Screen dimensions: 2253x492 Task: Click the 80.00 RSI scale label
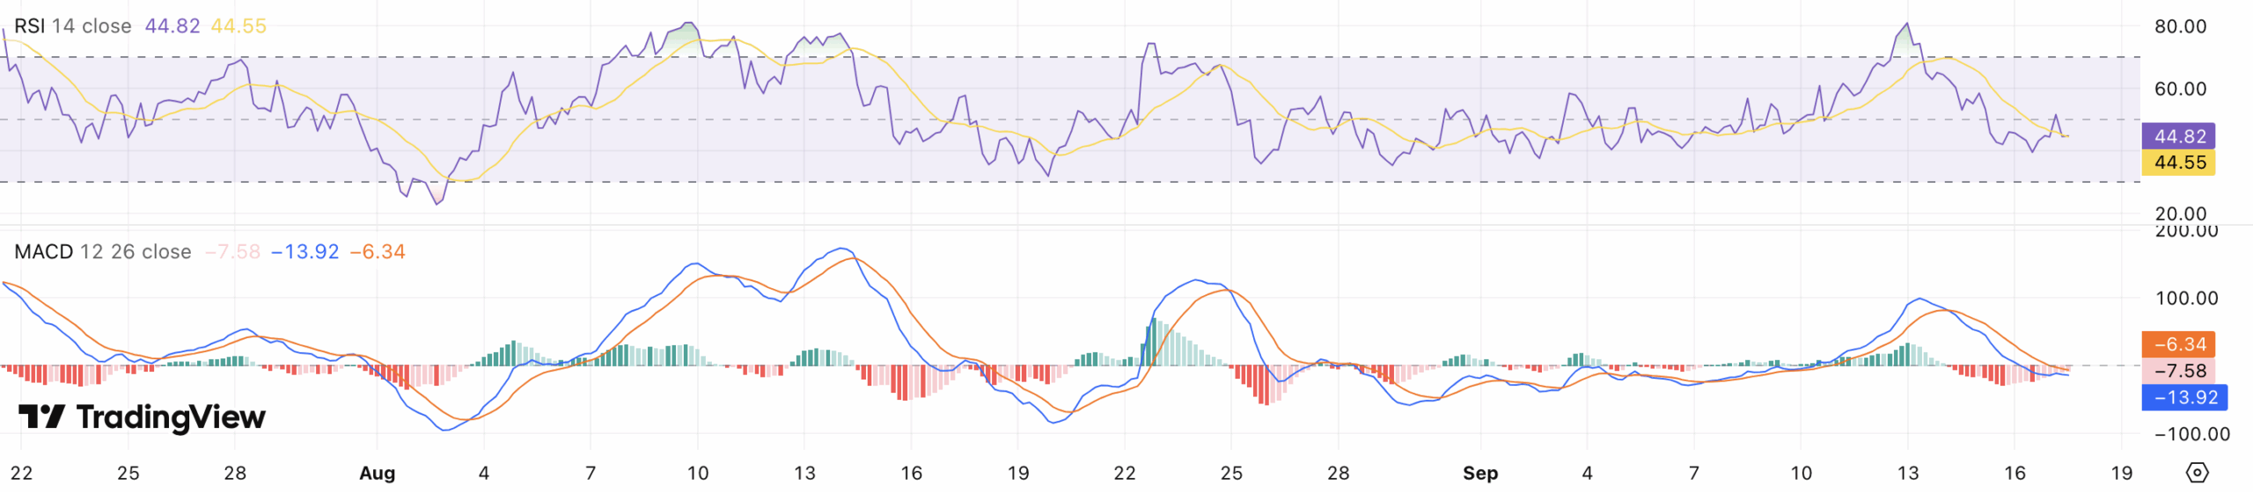[x=2180, y=26]
